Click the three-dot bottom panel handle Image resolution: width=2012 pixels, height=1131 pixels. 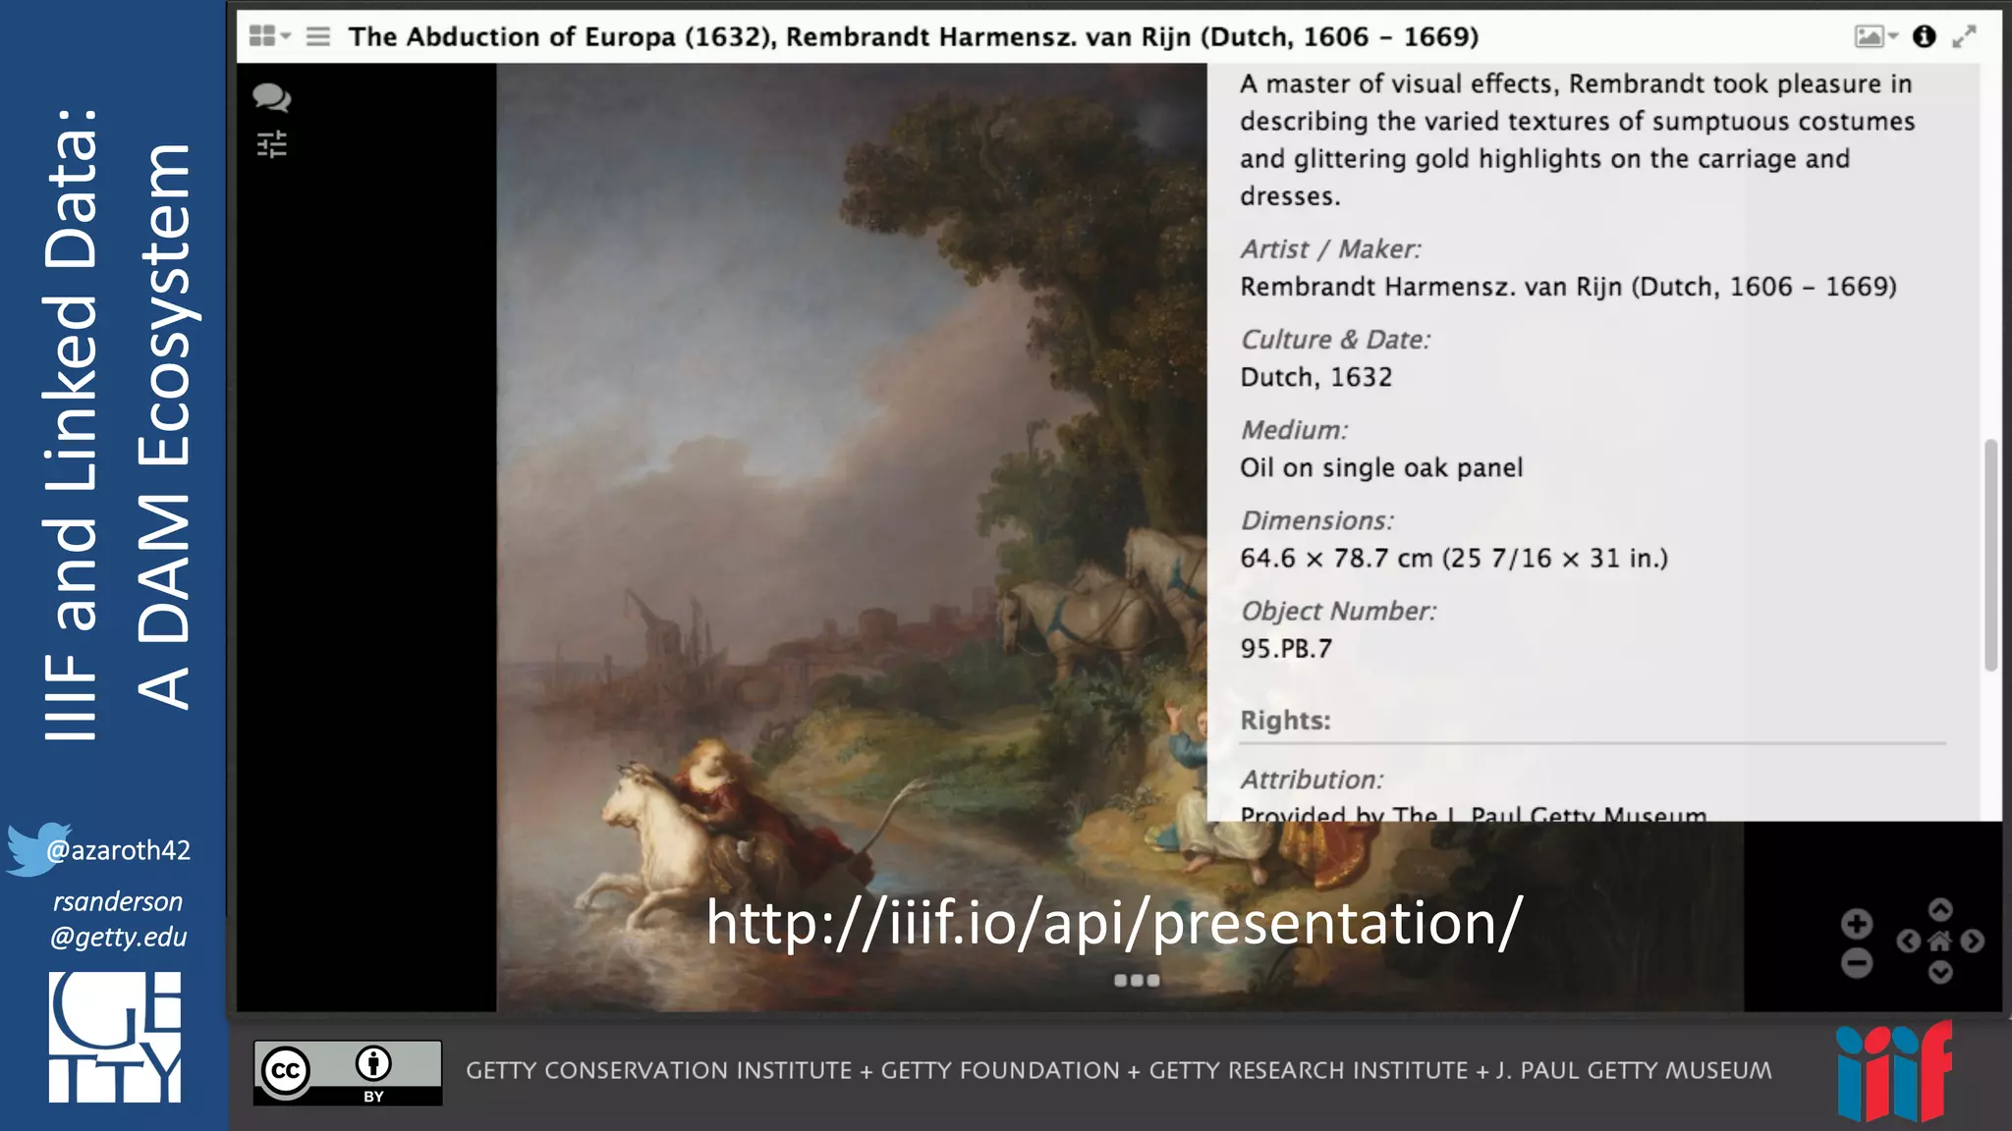pyautogui.click(x=1137, y=980)
